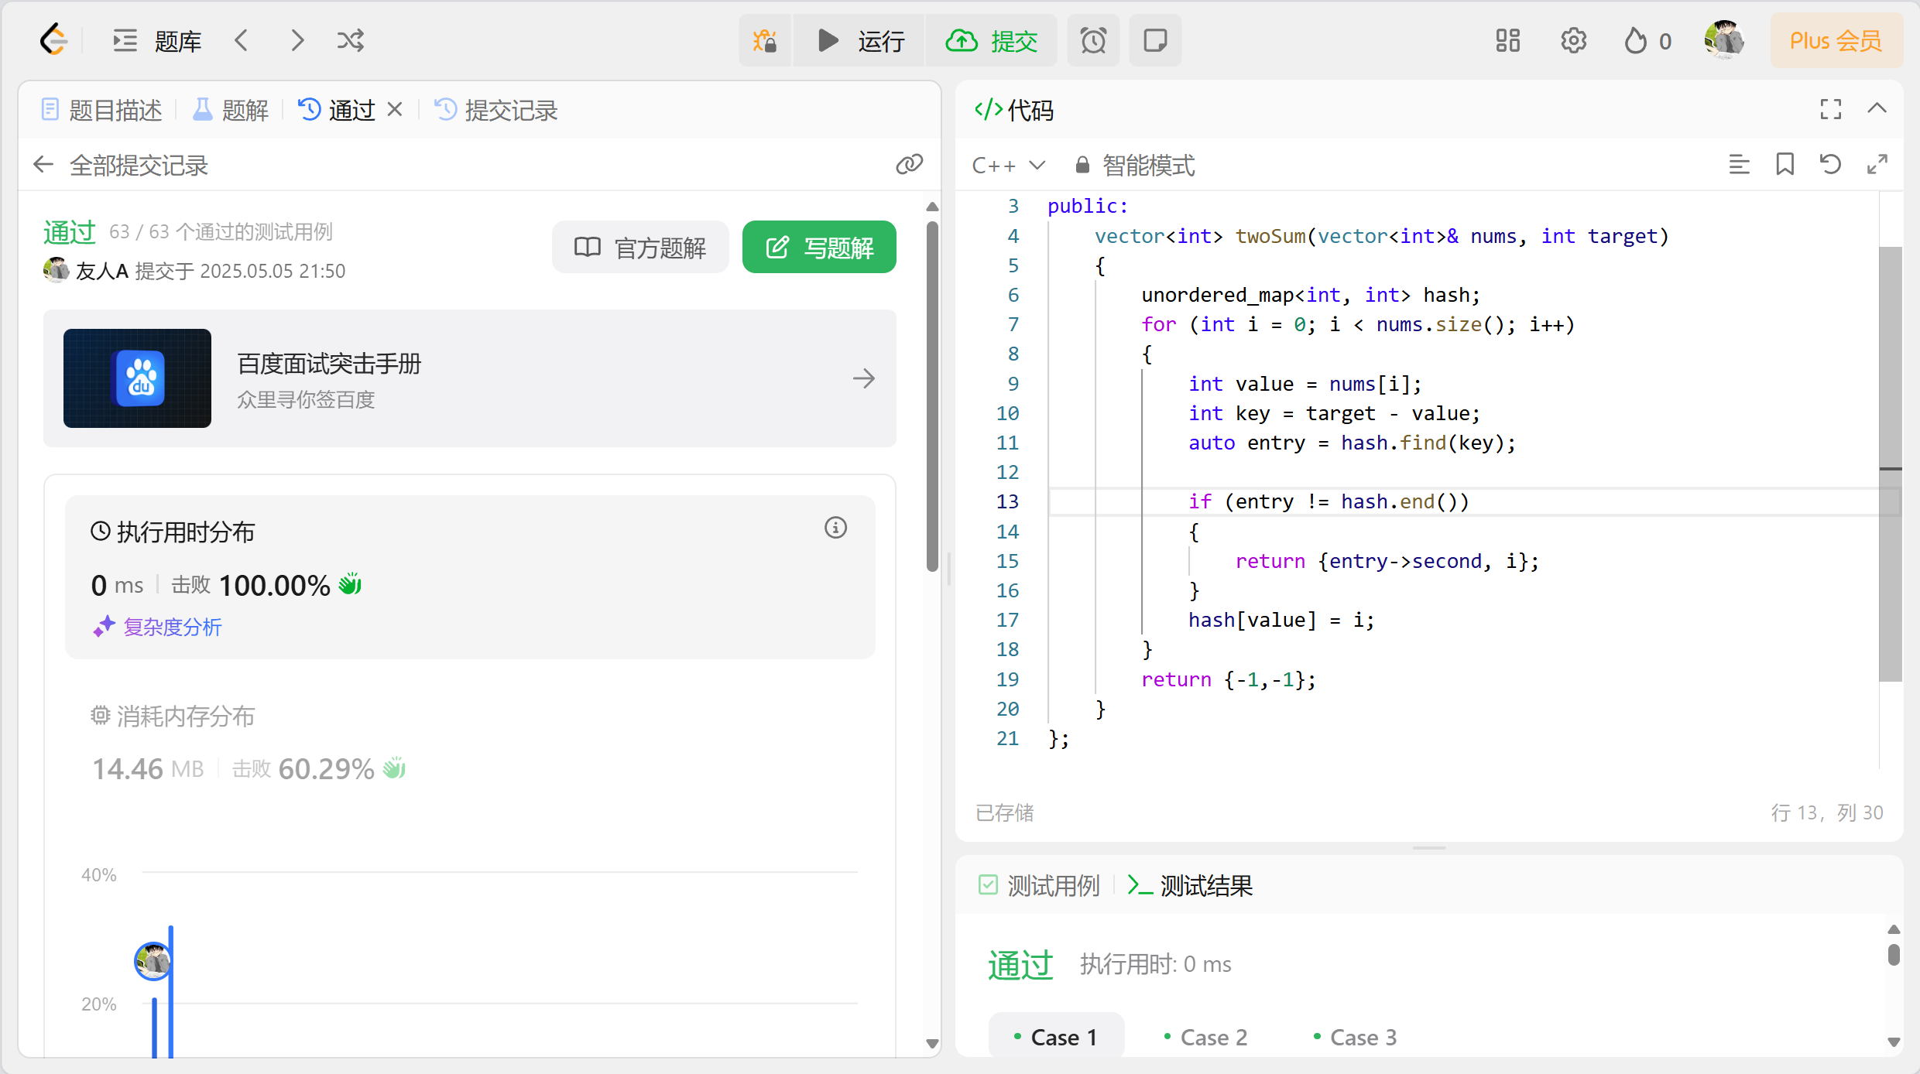Shuffle to a random problem
Screen dimensions: 1920x1074
tap(350, 40)
